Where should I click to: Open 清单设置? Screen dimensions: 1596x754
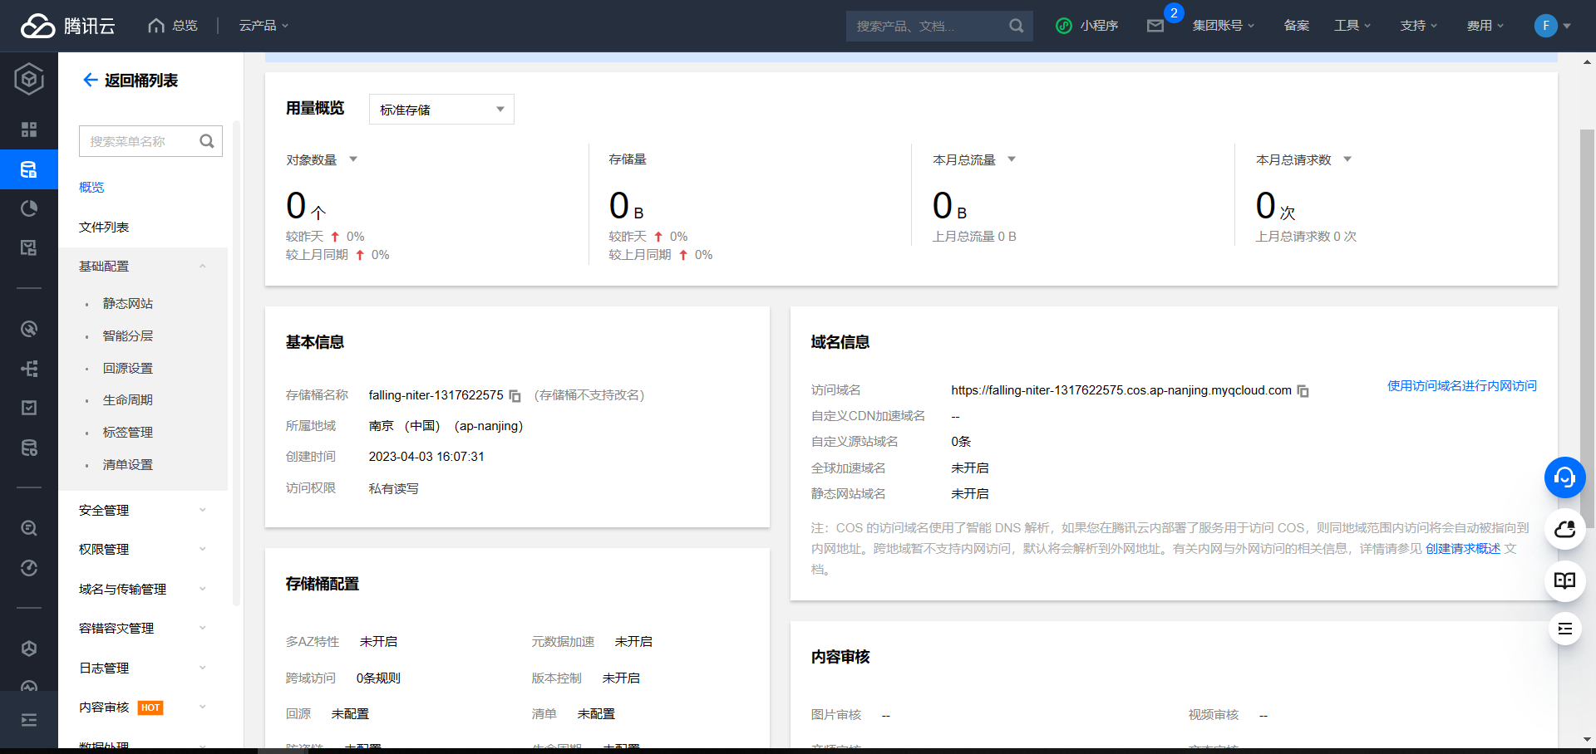128,465
